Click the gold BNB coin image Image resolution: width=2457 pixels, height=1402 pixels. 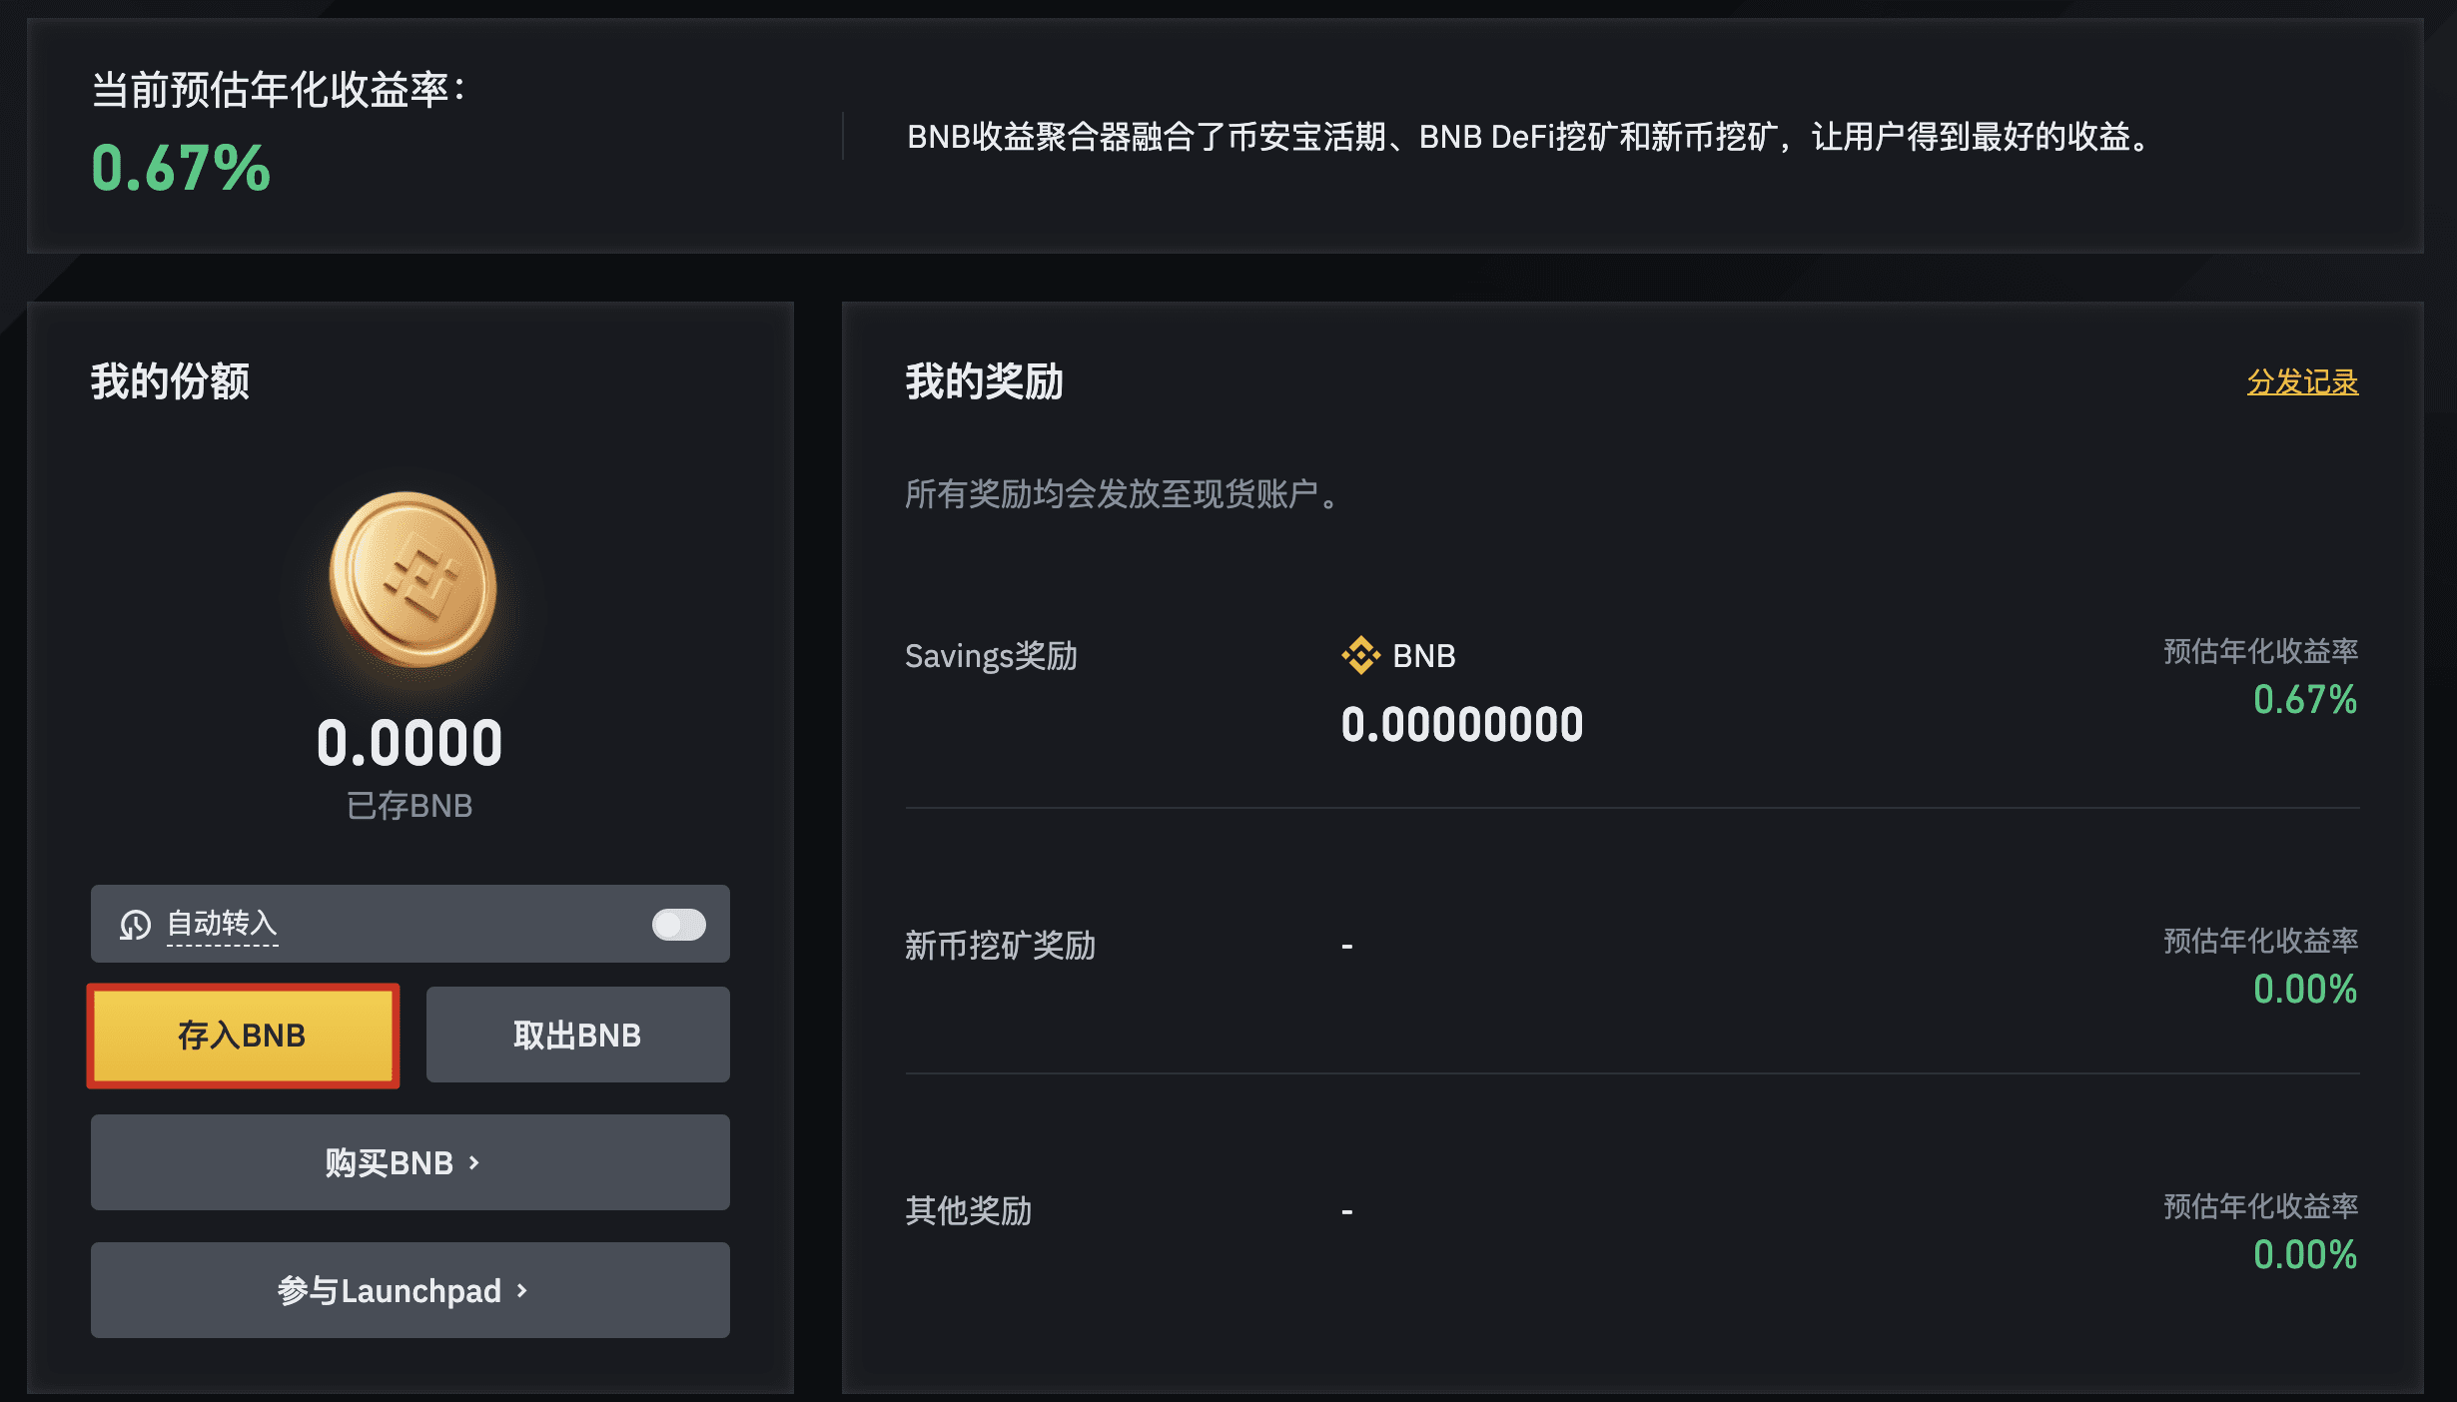point(412,580)
